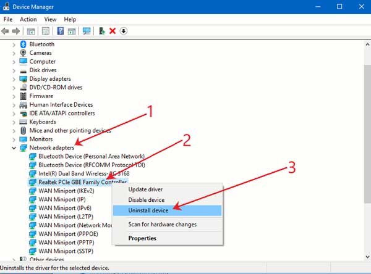This screenshot has height=274, width=371.
Task: Click the Action pane toolbar icon
Action: (x=72, y=31)
